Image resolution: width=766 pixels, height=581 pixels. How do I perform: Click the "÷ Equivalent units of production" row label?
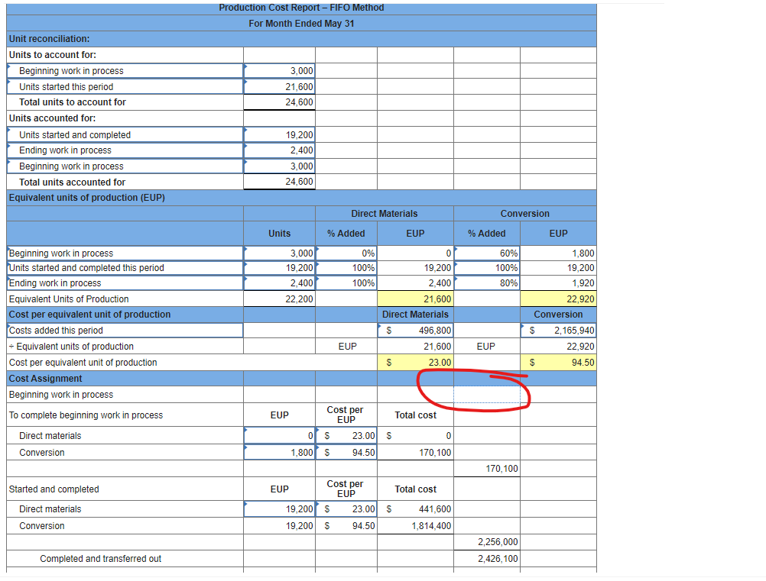[71, 347]
